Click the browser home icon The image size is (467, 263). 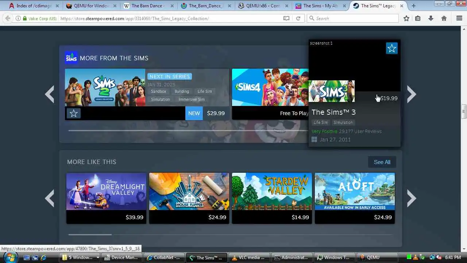[x=444, y=18]
